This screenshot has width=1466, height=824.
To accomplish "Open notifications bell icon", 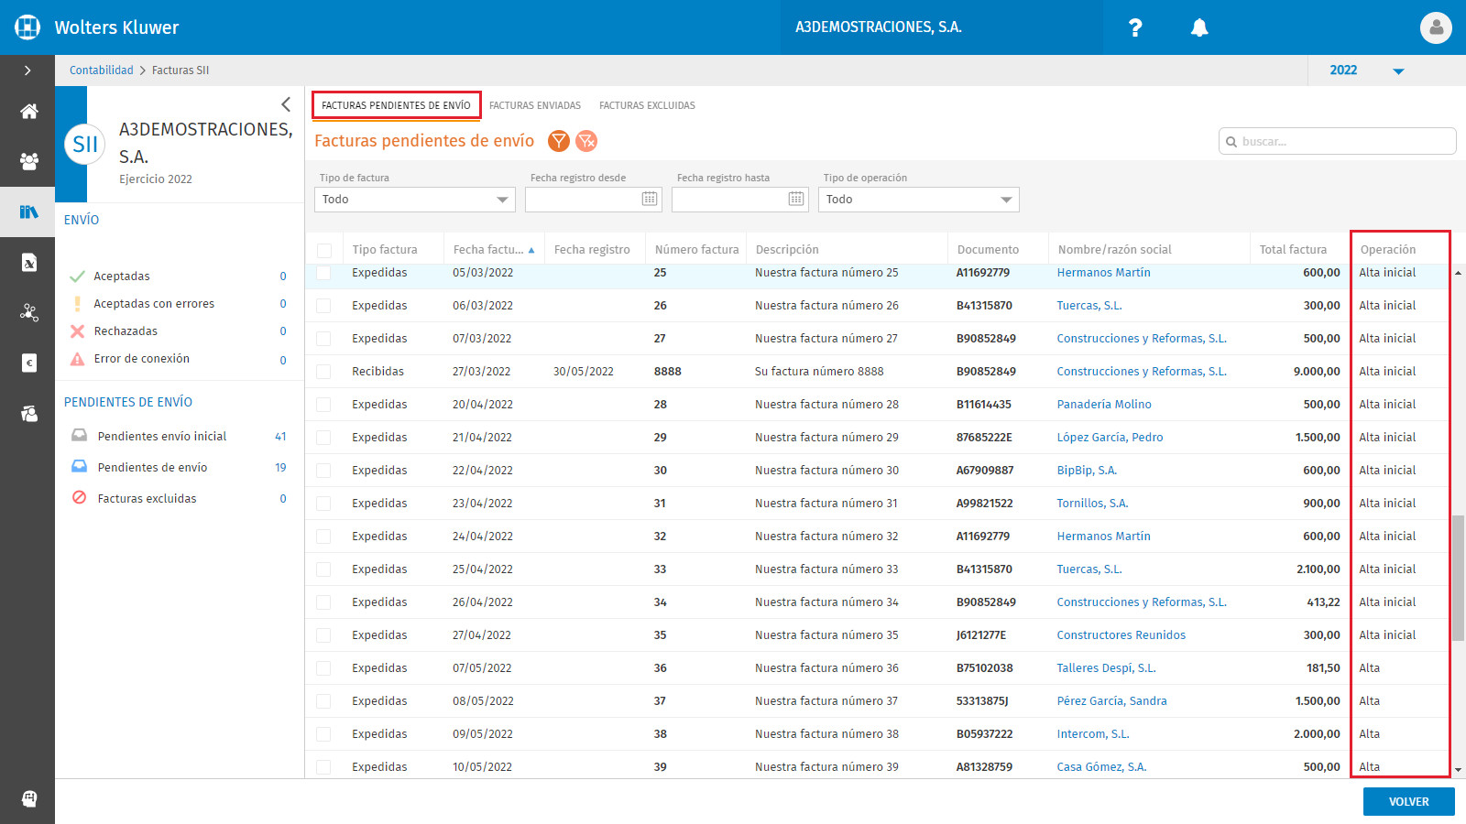I will (x=1199, y=27).
